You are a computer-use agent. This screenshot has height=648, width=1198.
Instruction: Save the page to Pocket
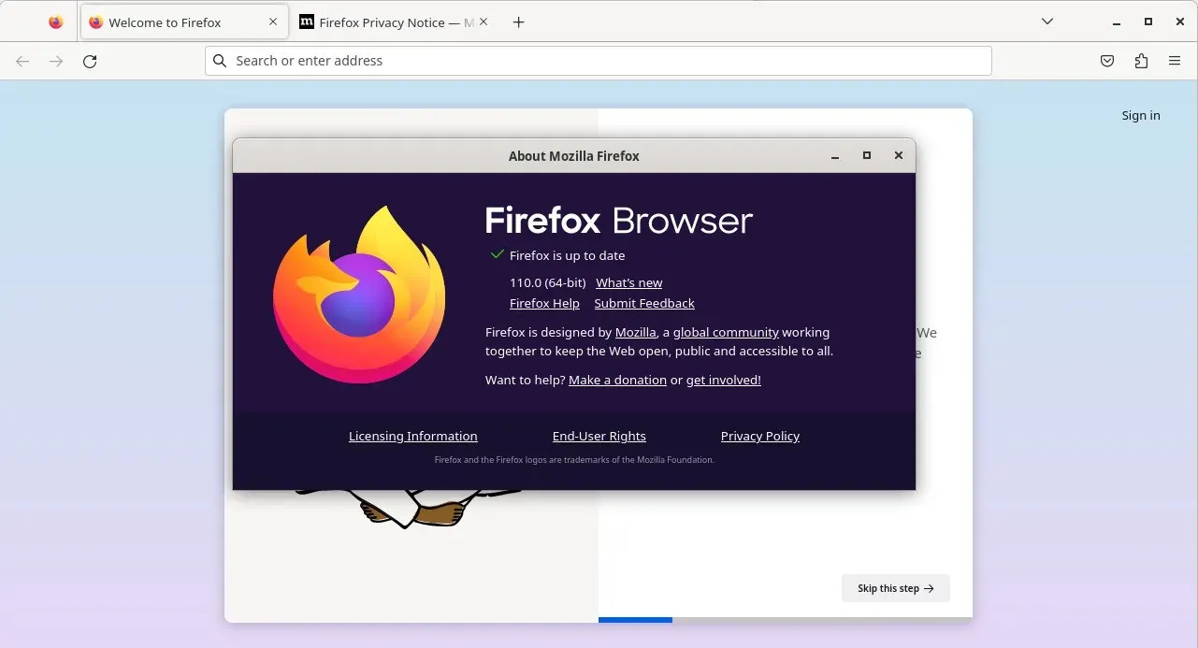(x=1106, y=61)
